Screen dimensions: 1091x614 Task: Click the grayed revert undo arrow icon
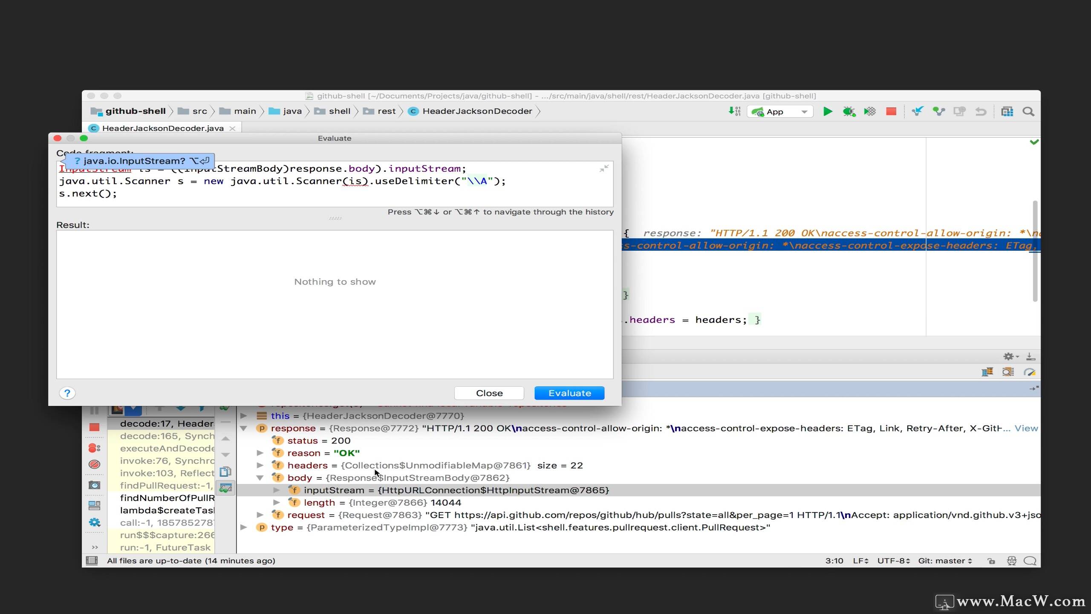coord(981,111)
